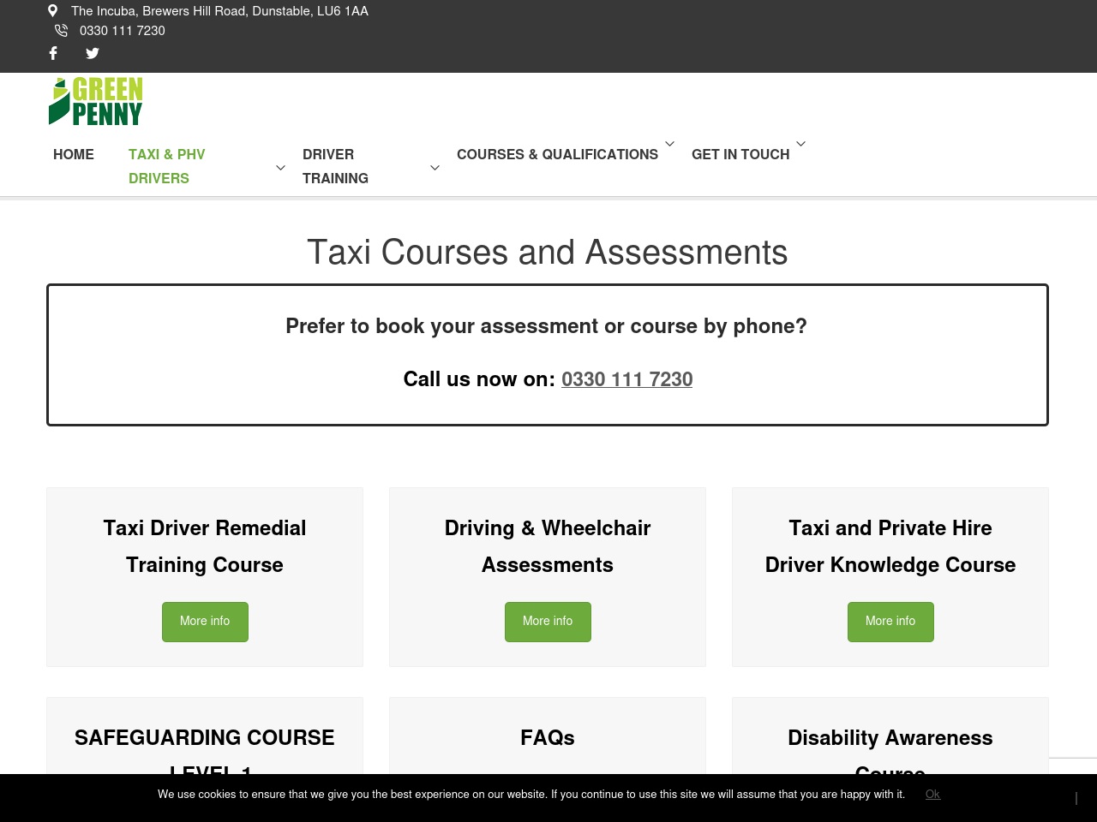Open the Facebook social icon
This screenshot has height=822, width=1097.
(x=53, y=53)
